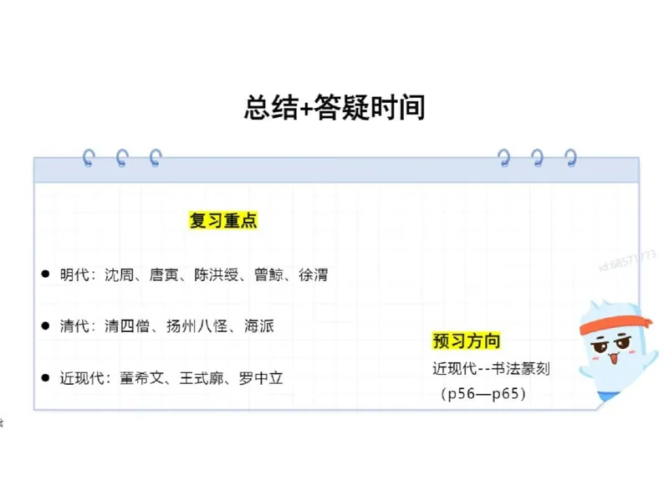The width and height of the screenshot is (669, 502).
Task: Click the middle binder ring of the right group
Action: [536, 157]
